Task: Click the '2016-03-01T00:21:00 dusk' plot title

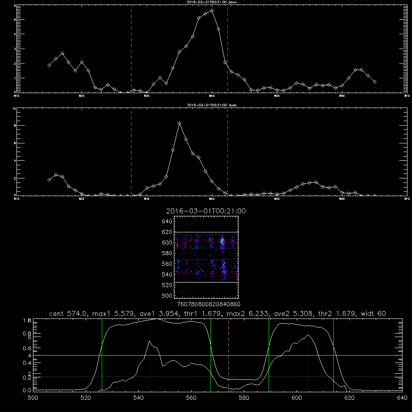Action: [x=212, y=105]
